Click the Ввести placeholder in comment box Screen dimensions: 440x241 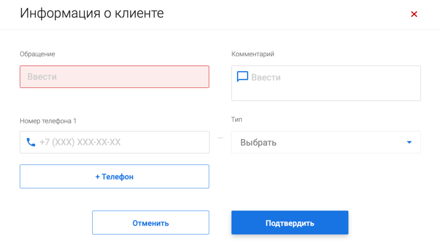[266, 77]
